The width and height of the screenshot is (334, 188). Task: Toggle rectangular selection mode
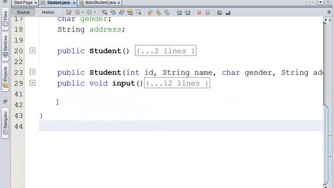[139, 13]
